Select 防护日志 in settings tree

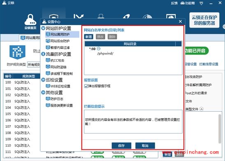(57, 99)
